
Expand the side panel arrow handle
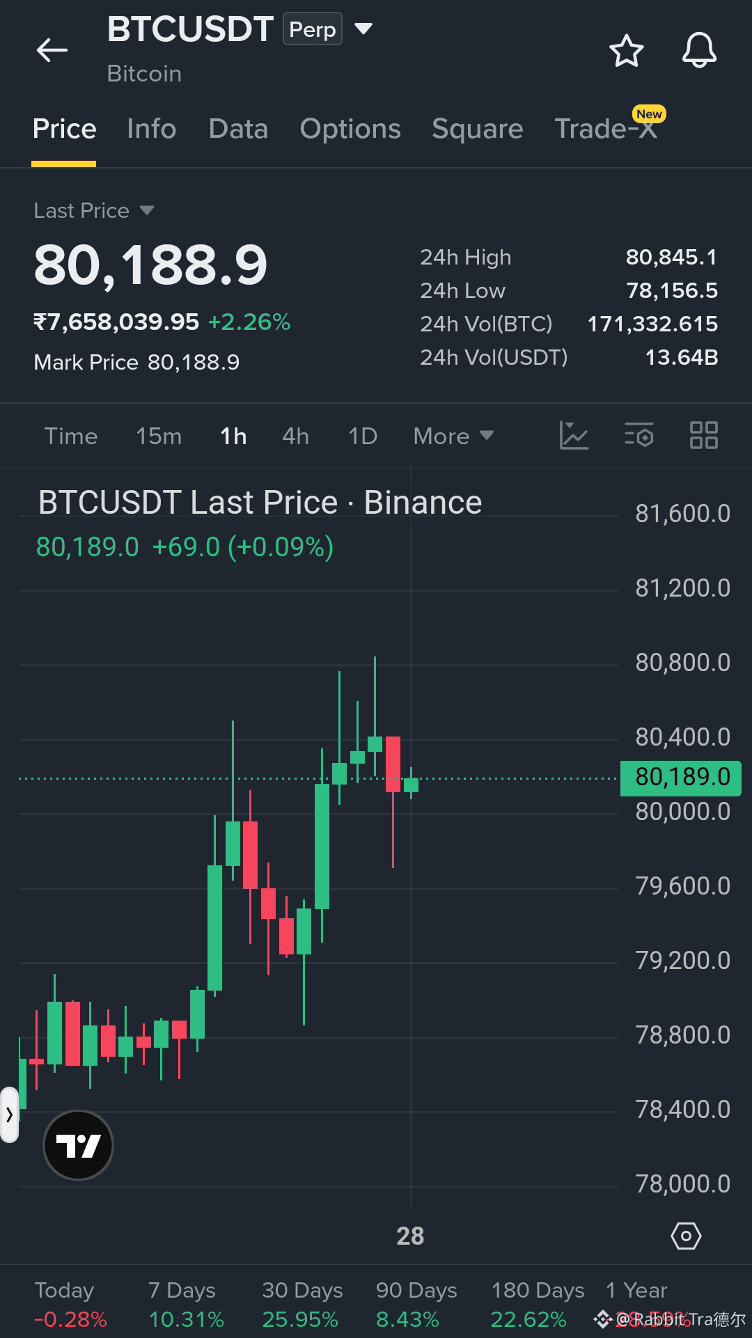[x=9, y=1115]
